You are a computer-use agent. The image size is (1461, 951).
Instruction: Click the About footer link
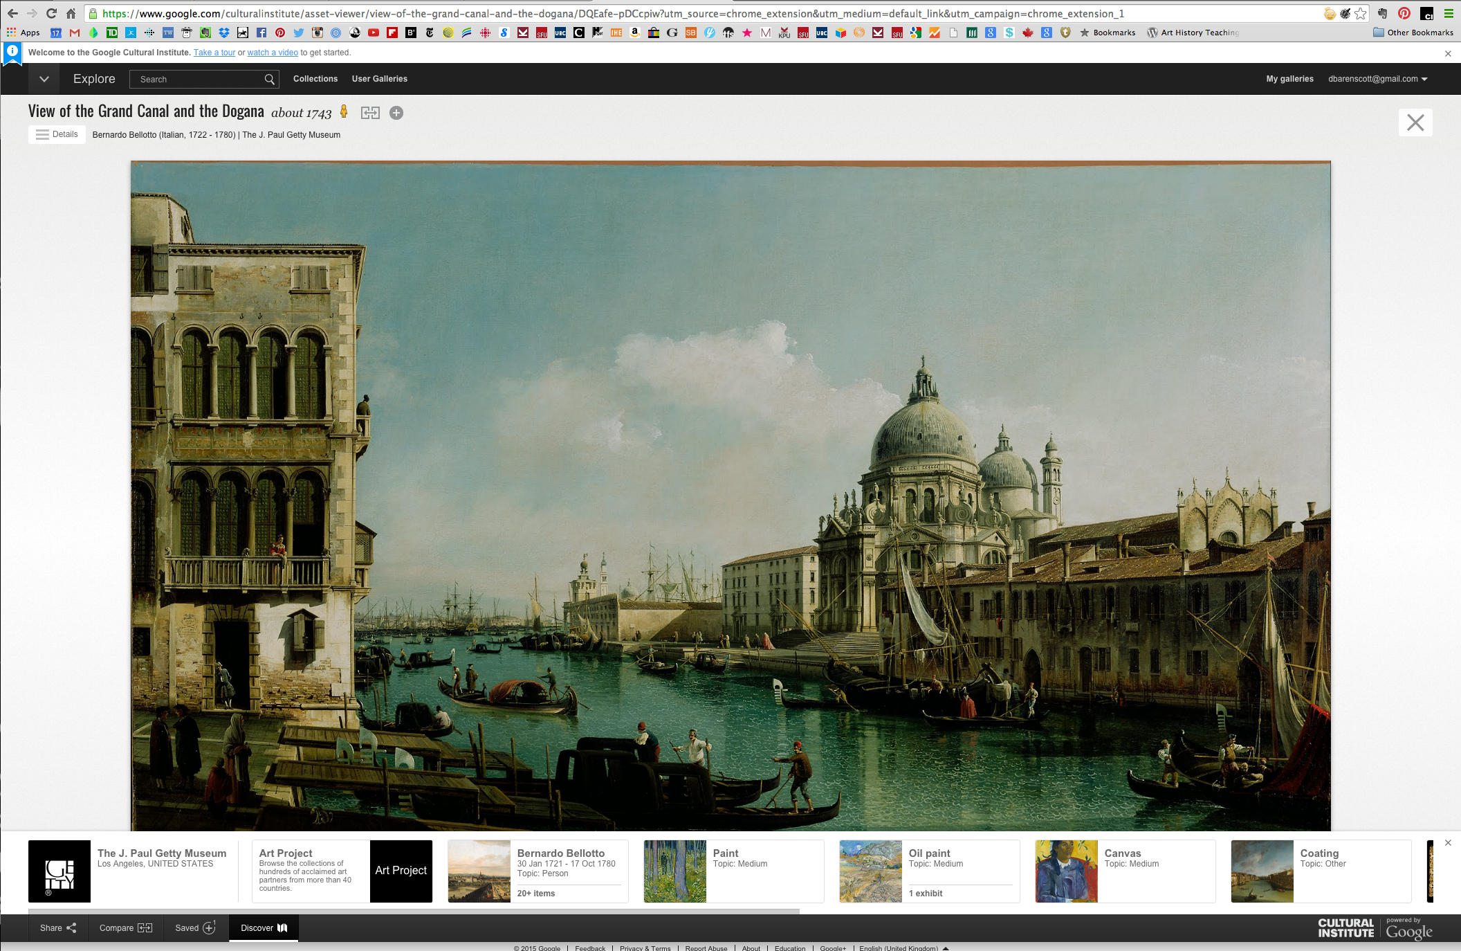tap(751, 948)
